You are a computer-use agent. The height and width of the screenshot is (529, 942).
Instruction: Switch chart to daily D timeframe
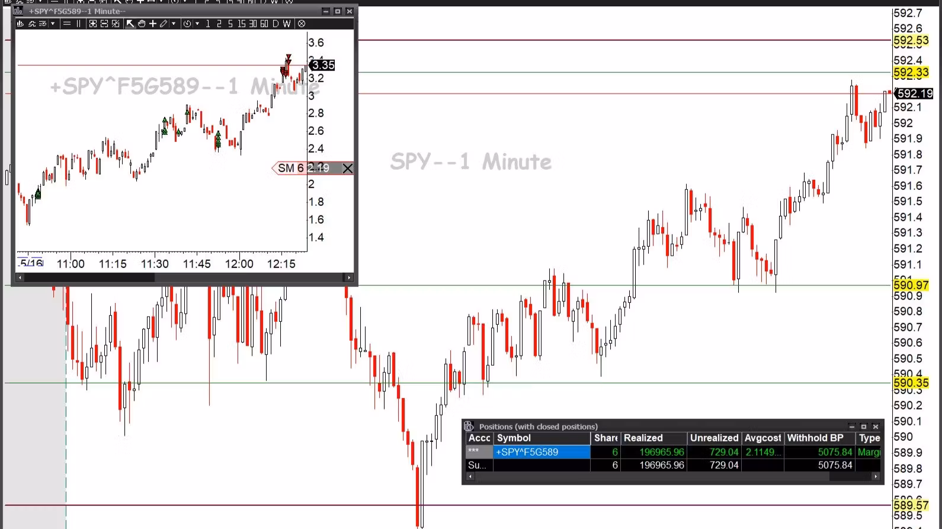point(275,24)
